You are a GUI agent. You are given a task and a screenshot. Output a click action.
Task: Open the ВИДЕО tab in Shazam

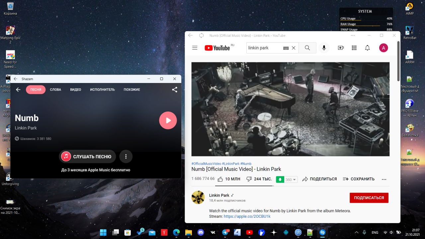pyautogui.click(x=76, y=90)
